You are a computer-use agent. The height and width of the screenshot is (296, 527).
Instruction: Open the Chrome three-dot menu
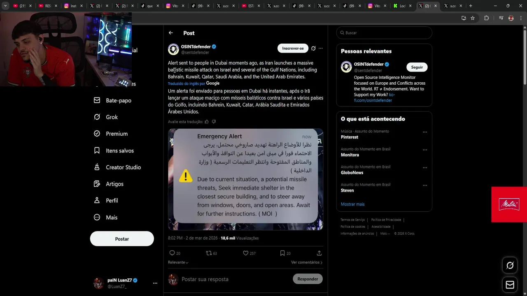click(520, 18)
